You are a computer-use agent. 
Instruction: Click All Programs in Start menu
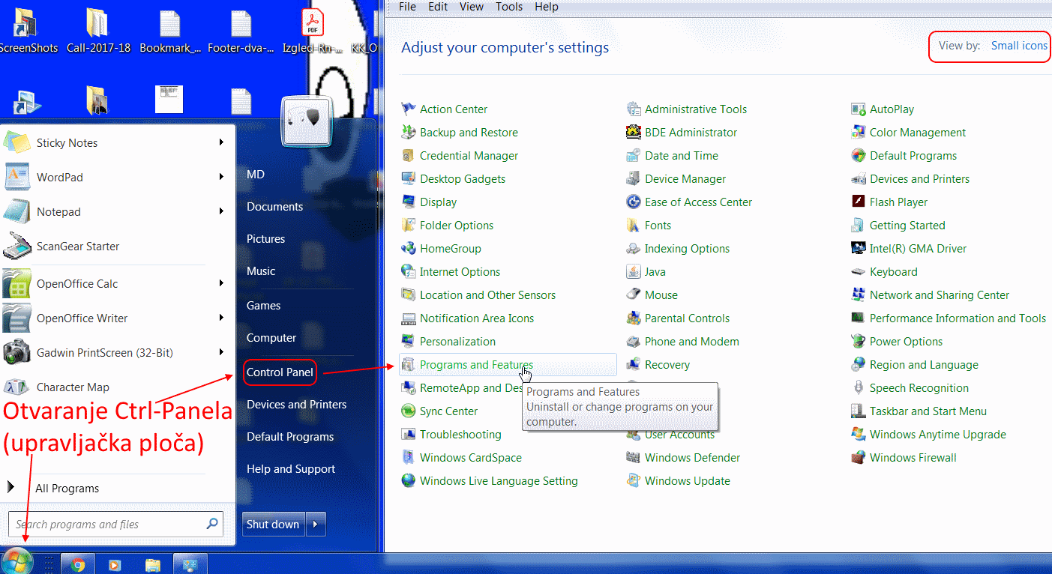click(x=67, y=488)
